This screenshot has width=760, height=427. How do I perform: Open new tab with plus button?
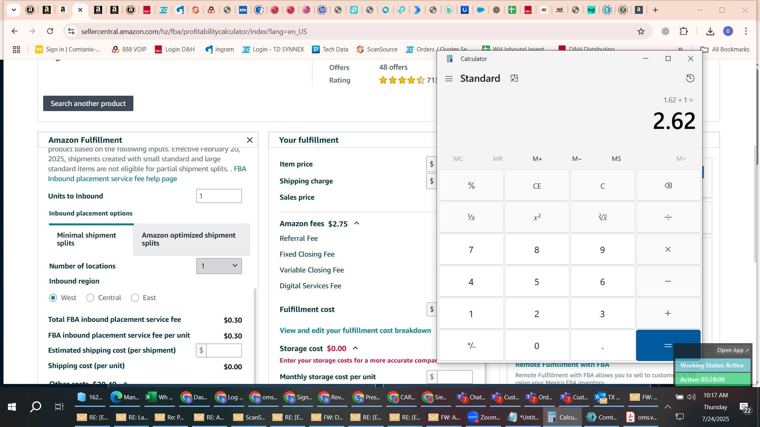(655, 10)
